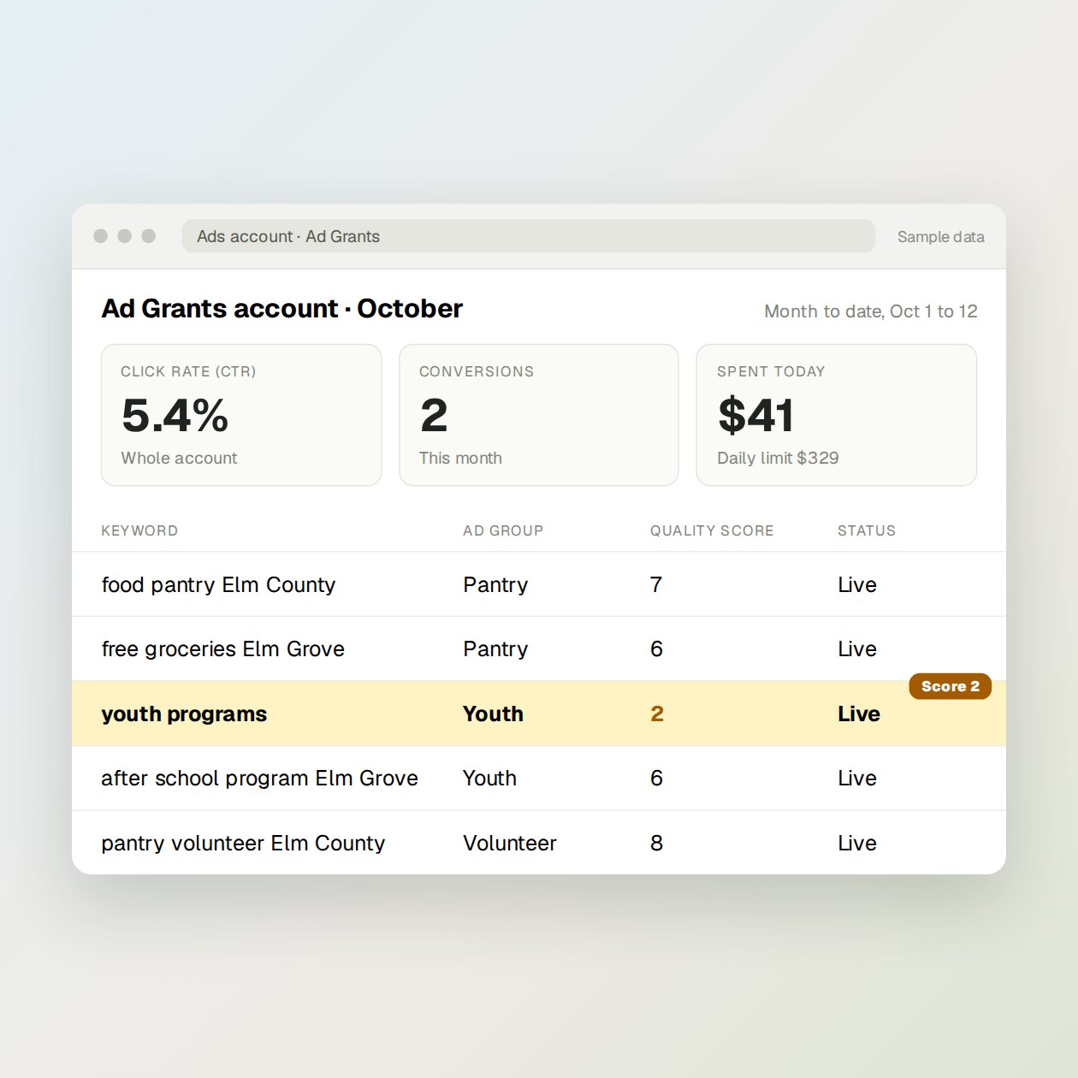
Task: Click Live status of free groceries row
Action: 857,649
